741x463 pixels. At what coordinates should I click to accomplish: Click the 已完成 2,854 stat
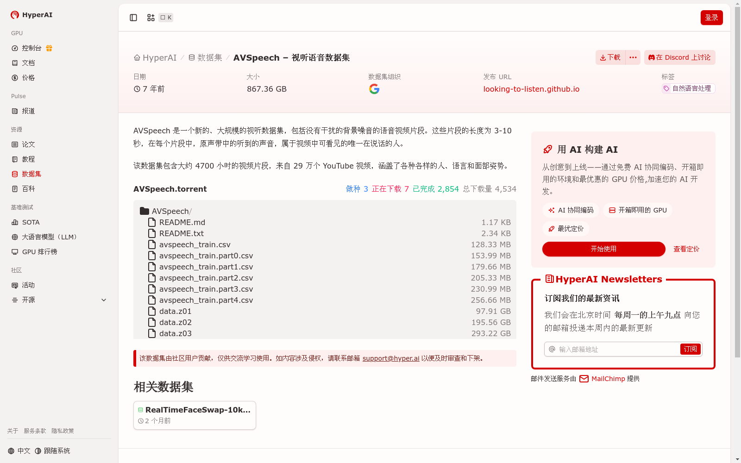click(x=435, y=189)
